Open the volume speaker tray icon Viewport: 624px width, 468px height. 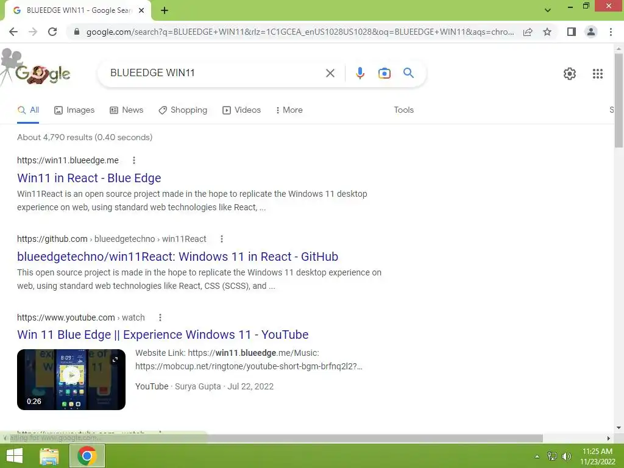567,456
